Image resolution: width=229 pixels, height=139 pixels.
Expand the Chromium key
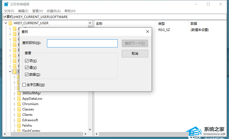coord(14,104)
